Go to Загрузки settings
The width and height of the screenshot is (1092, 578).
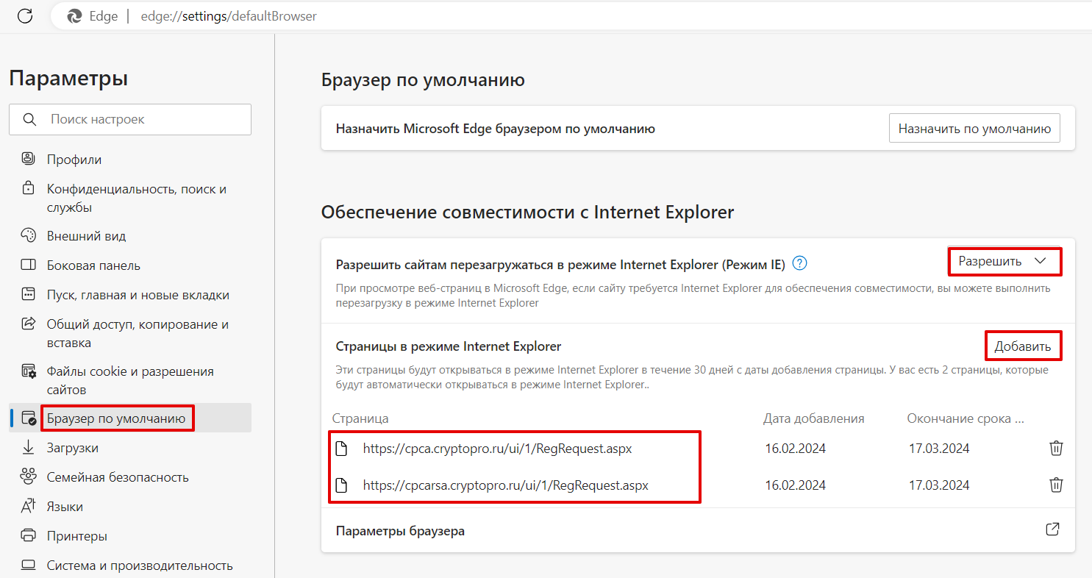pyautogui.click(x=73, y=448)
